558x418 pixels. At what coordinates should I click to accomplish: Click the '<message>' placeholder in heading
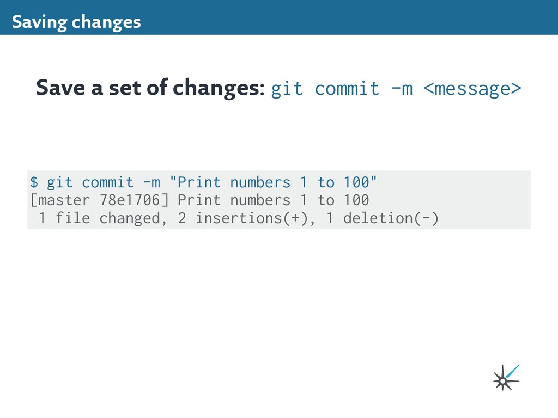tap(472, 88)
